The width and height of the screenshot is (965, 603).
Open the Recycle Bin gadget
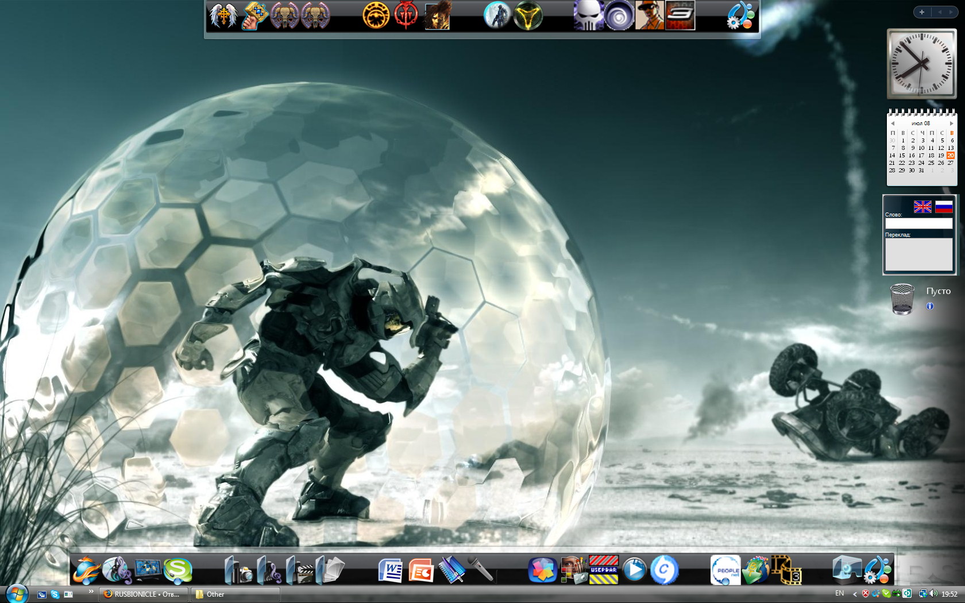(902, 299)
